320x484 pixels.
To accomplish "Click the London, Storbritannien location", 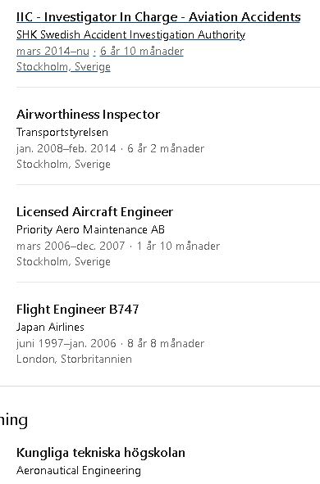I will coord(74,359).
